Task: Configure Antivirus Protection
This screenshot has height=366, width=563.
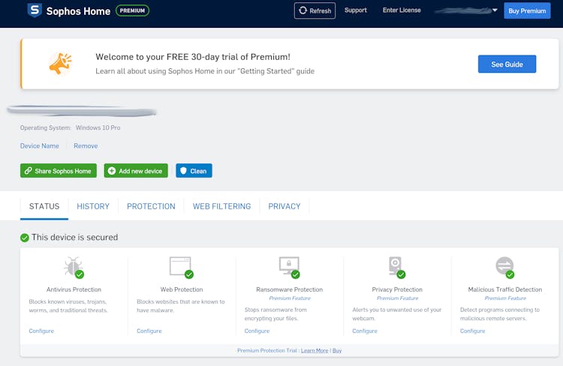Action: click(x=41, y=331)
